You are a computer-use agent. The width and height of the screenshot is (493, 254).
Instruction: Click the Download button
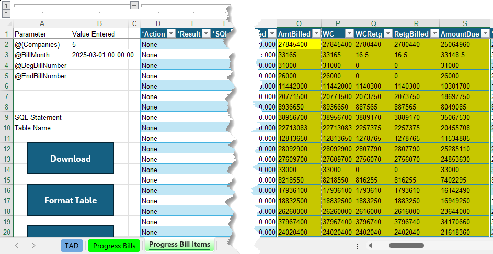[71, 159]
